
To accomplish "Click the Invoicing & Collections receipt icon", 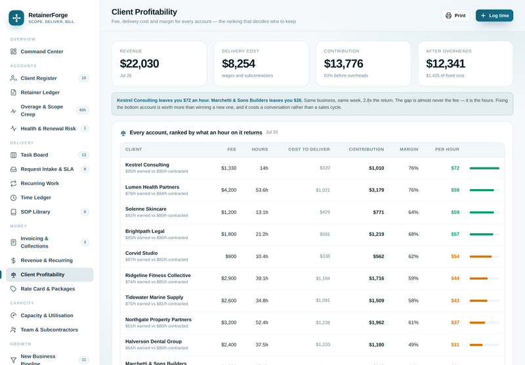I will (x=13, y=242).
